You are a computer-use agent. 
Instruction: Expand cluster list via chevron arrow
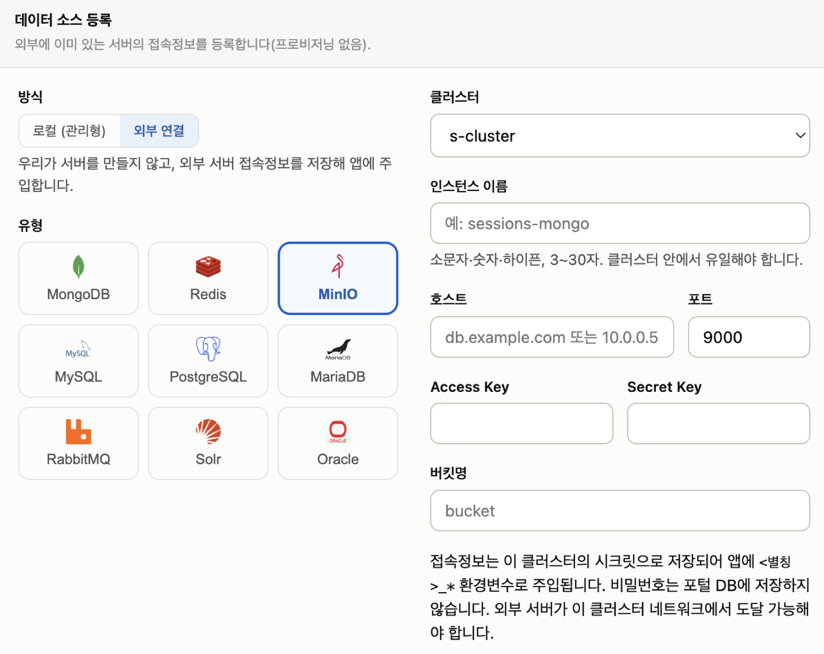coord(800,135)
